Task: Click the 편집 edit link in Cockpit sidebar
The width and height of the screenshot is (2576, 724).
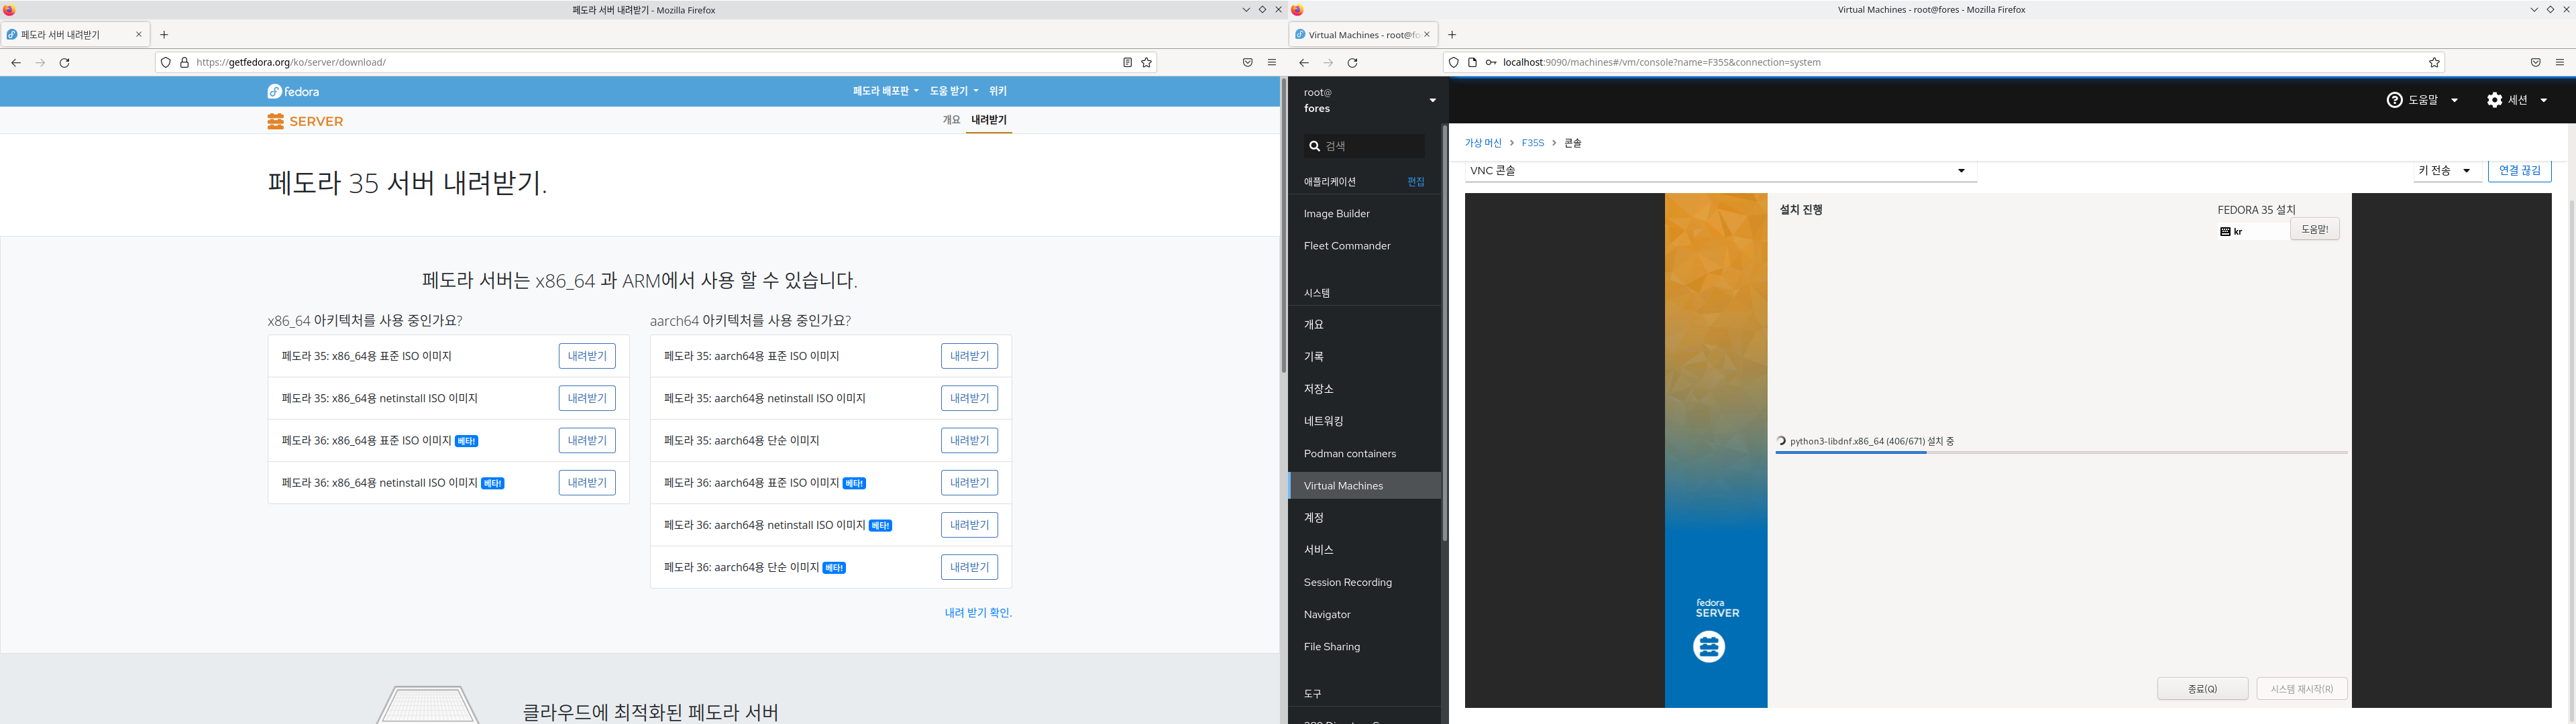Action: [x=1416, y=182]
